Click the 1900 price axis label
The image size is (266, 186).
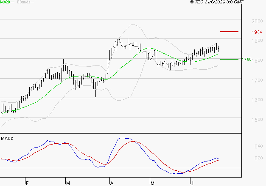pyautogui.click(x=257, y=41)
